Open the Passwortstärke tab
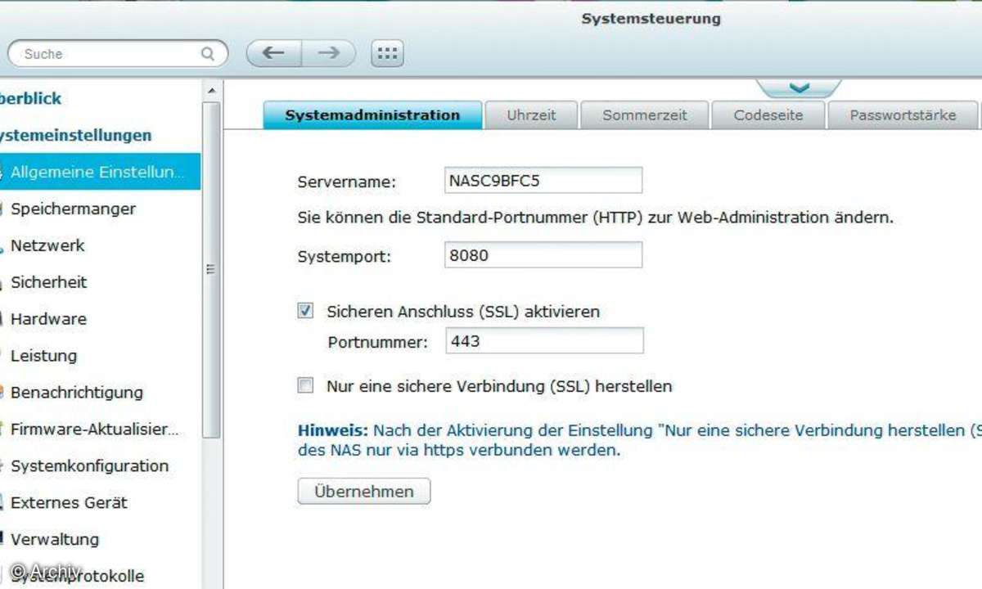This screenshot has width=982, height=589. click(903, 115)
